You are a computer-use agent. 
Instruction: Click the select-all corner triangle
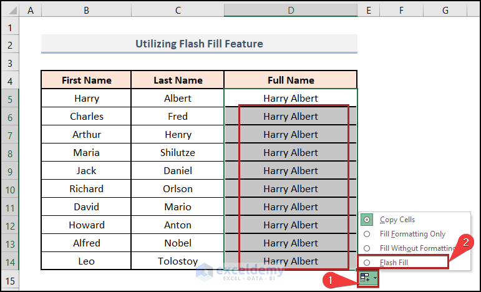tap(9, 10)
